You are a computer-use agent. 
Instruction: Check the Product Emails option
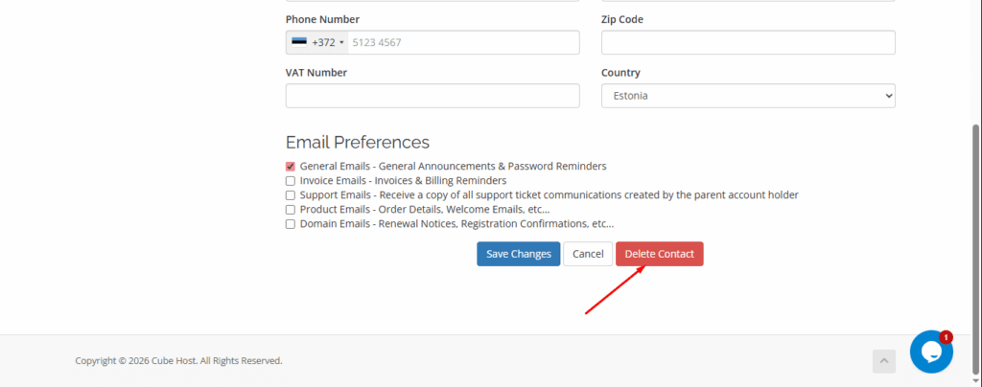(291, 210)
